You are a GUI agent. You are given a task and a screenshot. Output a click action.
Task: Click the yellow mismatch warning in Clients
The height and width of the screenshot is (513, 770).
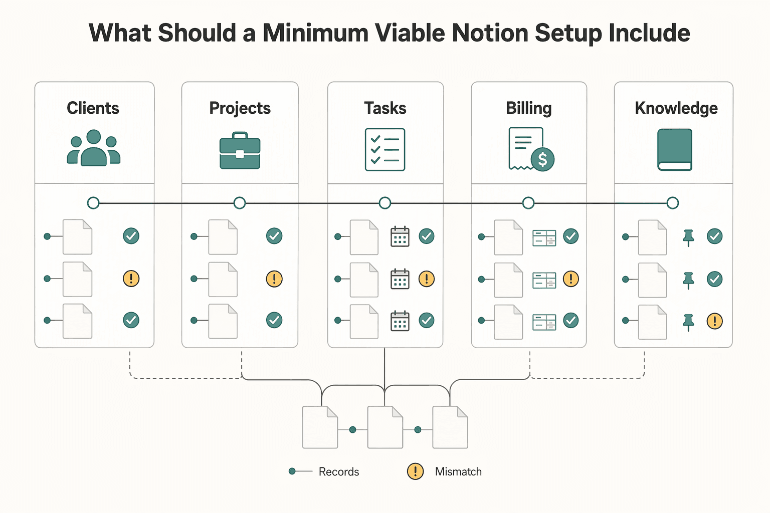click(x=131, y=279)
